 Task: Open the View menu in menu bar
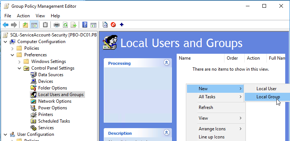(x=40, y=16)
